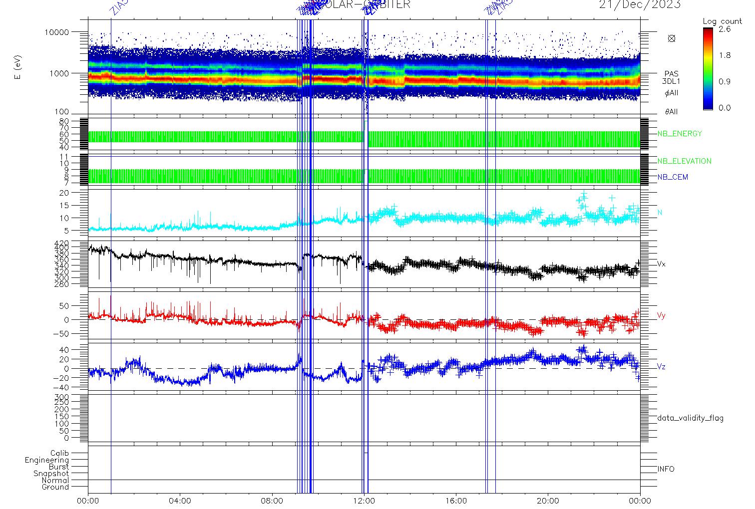Click the PAS instrument label

[672, 74]
